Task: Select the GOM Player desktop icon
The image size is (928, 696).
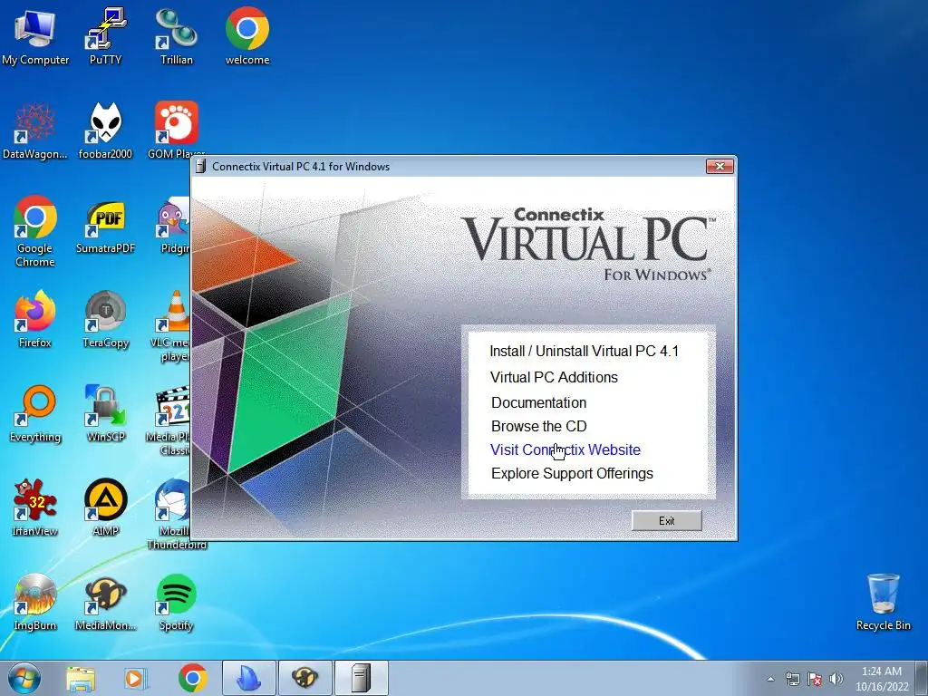Action: coord(175,130)
